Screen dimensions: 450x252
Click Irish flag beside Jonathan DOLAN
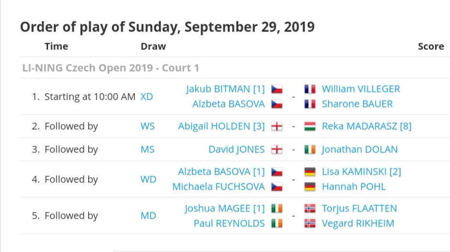click(x=310, y=149)
